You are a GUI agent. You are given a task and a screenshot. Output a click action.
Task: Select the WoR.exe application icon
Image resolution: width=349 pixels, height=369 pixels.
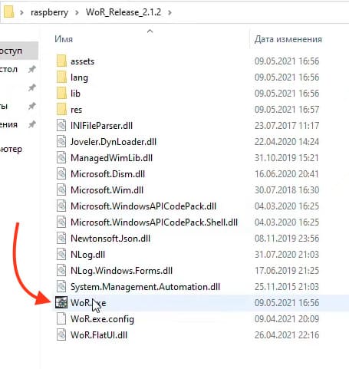[x=61, y=303]
